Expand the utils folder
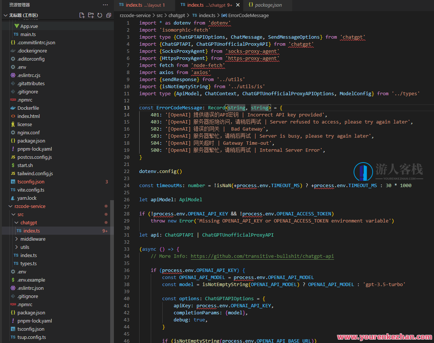 click(x=16, y=247)
